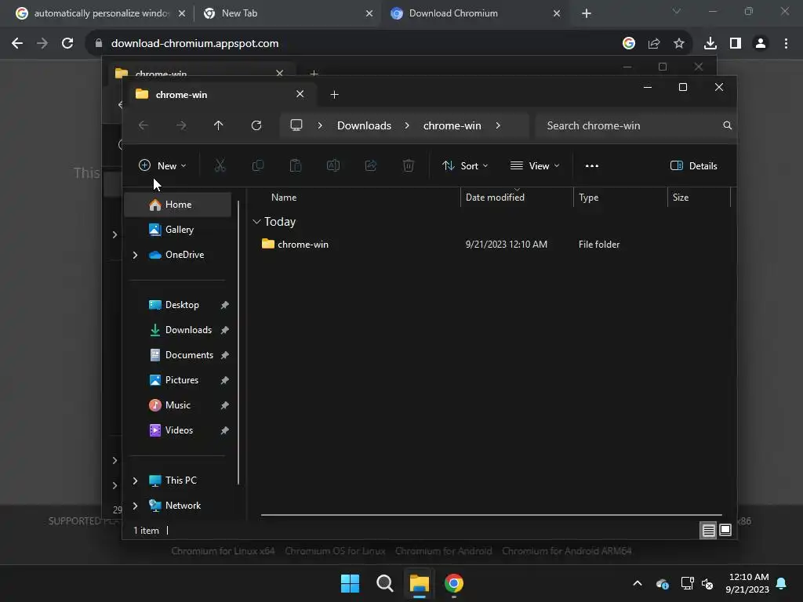Toggle the Details pane button
This screenshot has width=803, height=602.
[x=694, y=165]
